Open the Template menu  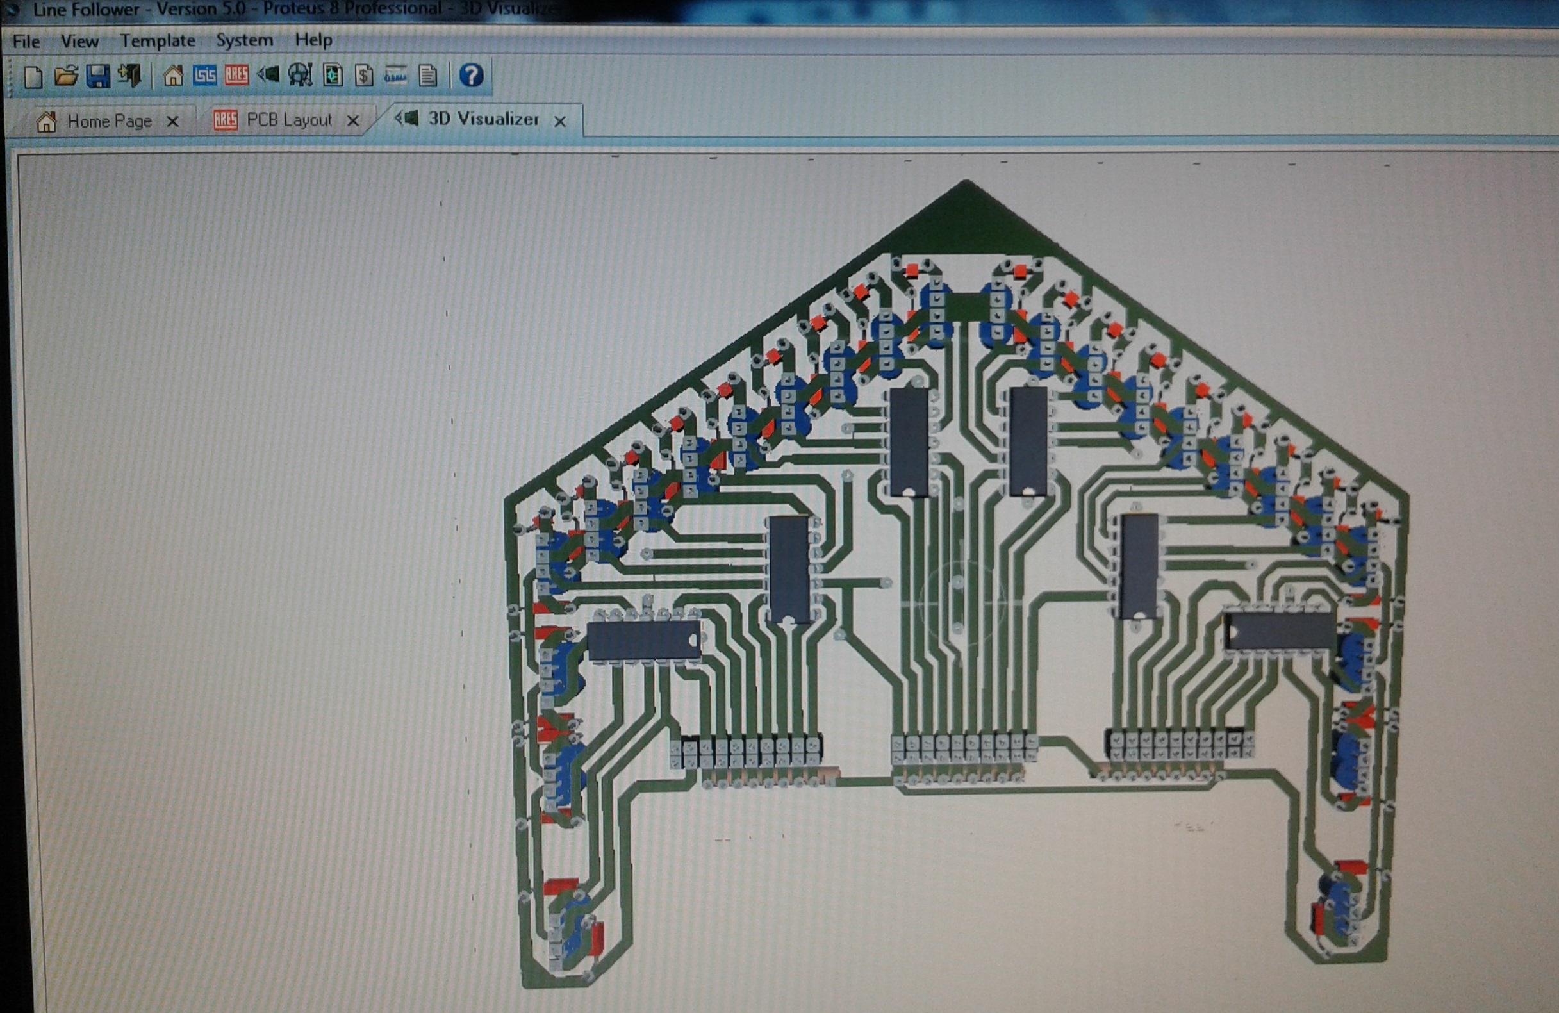click(x=157, y=40)
